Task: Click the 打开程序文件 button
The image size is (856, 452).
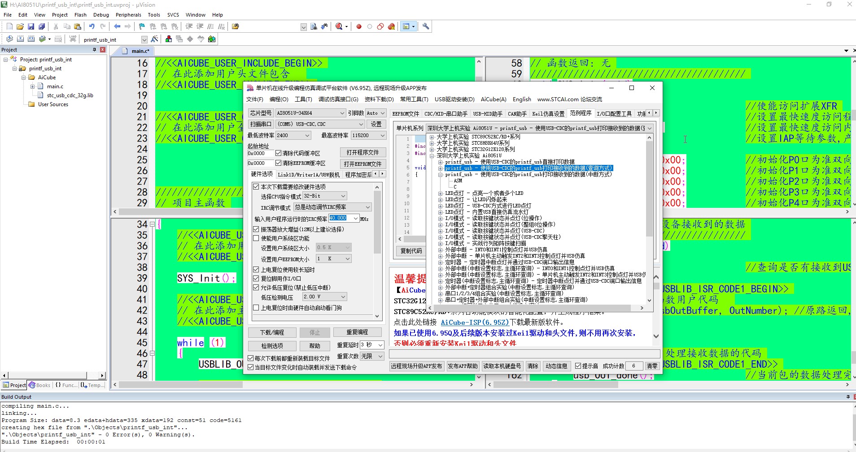Action: (362, 152)
